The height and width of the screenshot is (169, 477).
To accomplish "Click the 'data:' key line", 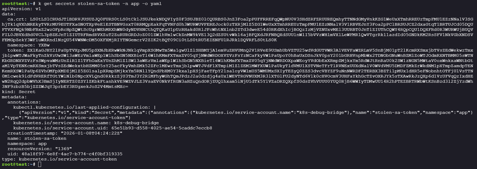I will [9, 14].
